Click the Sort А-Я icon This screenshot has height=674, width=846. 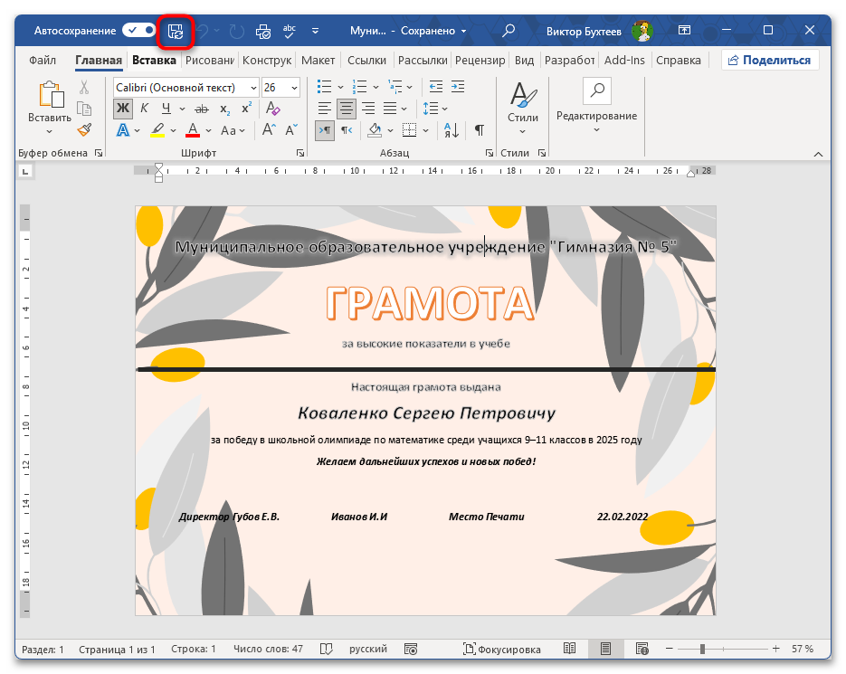[x=452, y=130]
